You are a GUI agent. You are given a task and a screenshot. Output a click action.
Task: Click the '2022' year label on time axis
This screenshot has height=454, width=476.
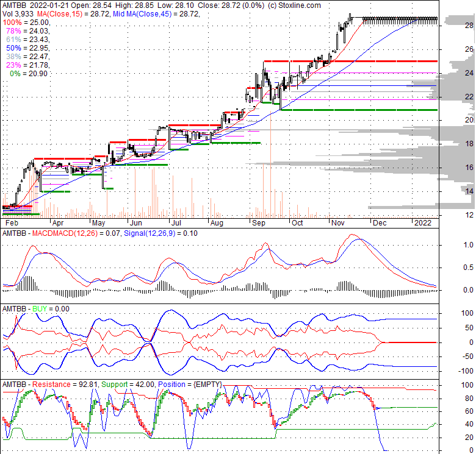click(423, 223)
